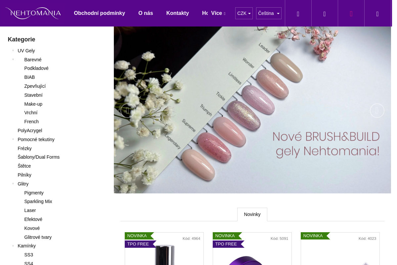
Task: Expand the Více menu
Action: pyautogui.click(x=218, y=13)
